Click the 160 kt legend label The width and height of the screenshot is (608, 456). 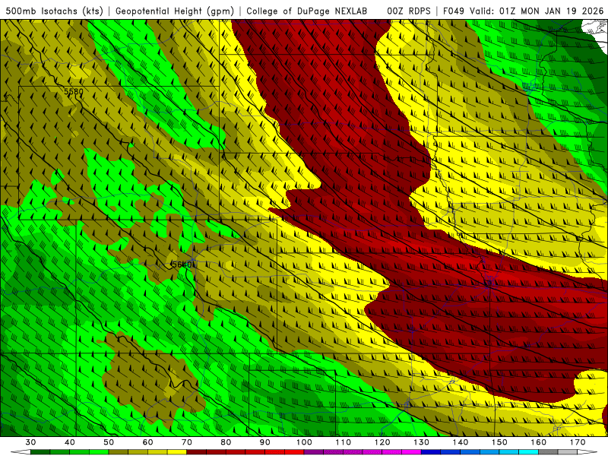[538, 442]
